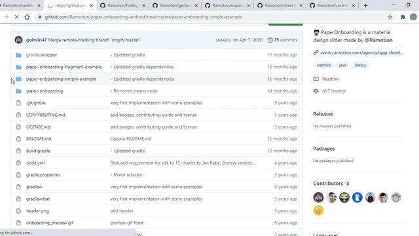Image resolution: width=419 pixels, height=236 pixels.
Task: Open 'add header' commit message
Action: click(122, 211)
